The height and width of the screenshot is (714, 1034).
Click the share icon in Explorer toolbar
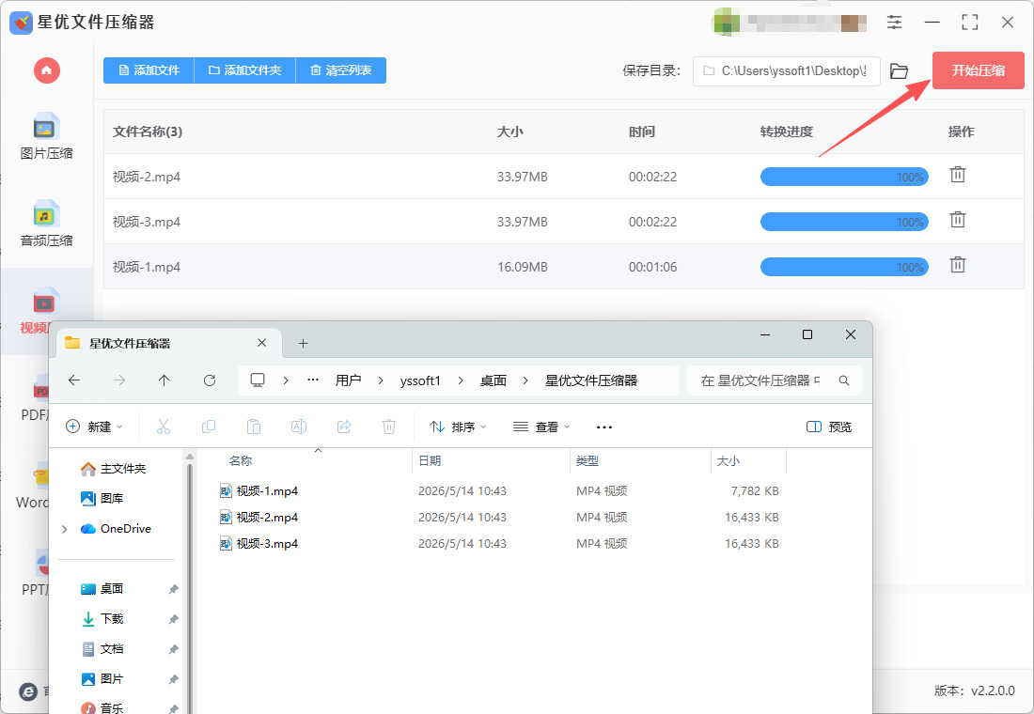point(343,427)
